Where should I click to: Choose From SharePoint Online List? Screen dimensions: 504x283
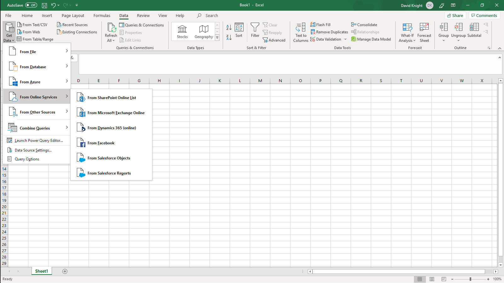point(112,97)
